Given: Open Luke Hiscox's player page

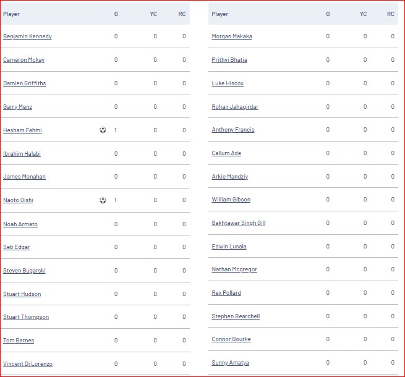Looking at the screenshot, I should point(228,83).
